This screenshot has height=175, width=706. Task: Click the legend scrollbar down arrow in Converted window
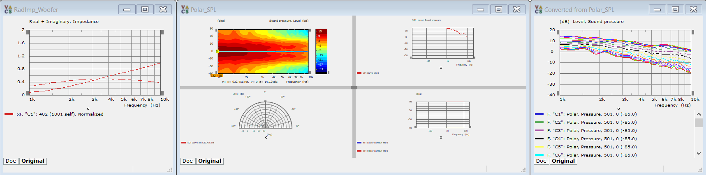(x=699, y=153)
